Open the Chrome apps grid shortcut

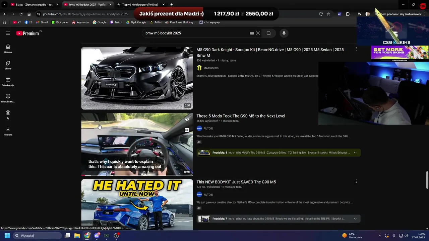(4, 22)
